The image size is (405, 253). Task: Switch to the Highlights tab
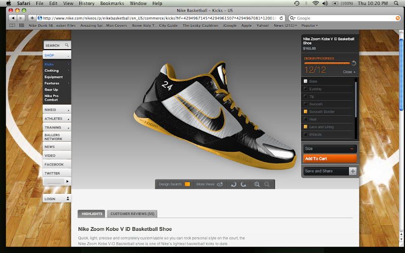[92, 214]
